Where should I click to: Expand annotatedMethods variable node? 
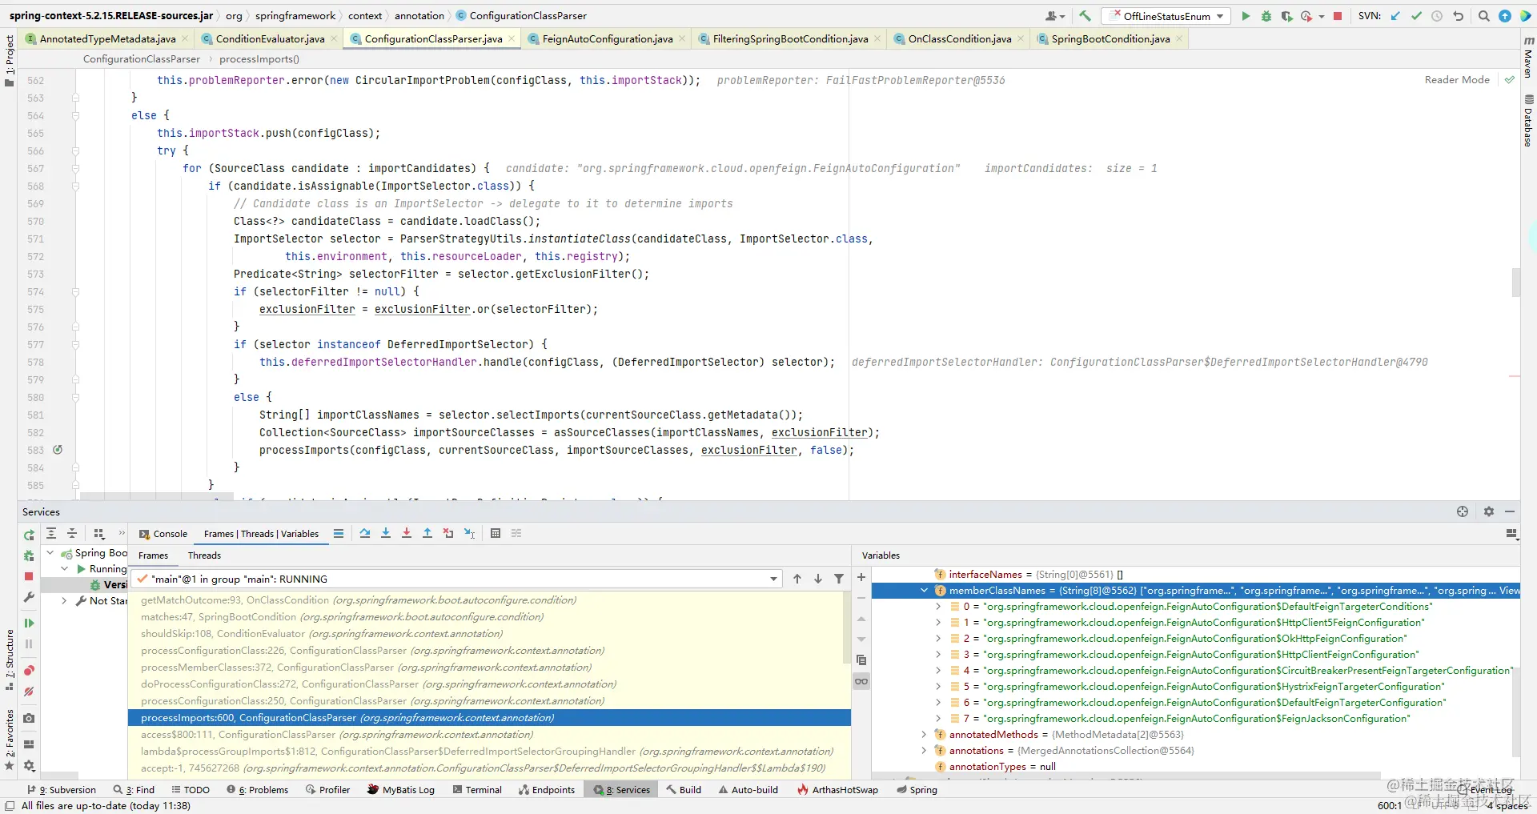[x=924, y=735]
